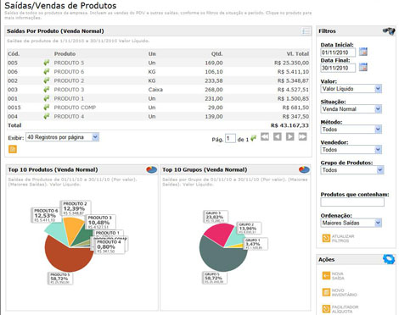Click green arrow icon next to PRODUTO 2
Screen dimensions: 399x315
(47, 80)
